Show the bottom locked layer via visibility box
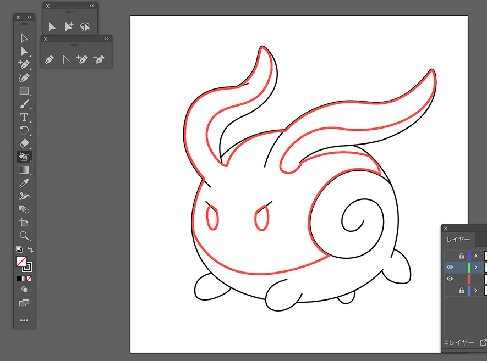Screen dimensions: 487x361 pyautogui.click(x=450, y=291)
